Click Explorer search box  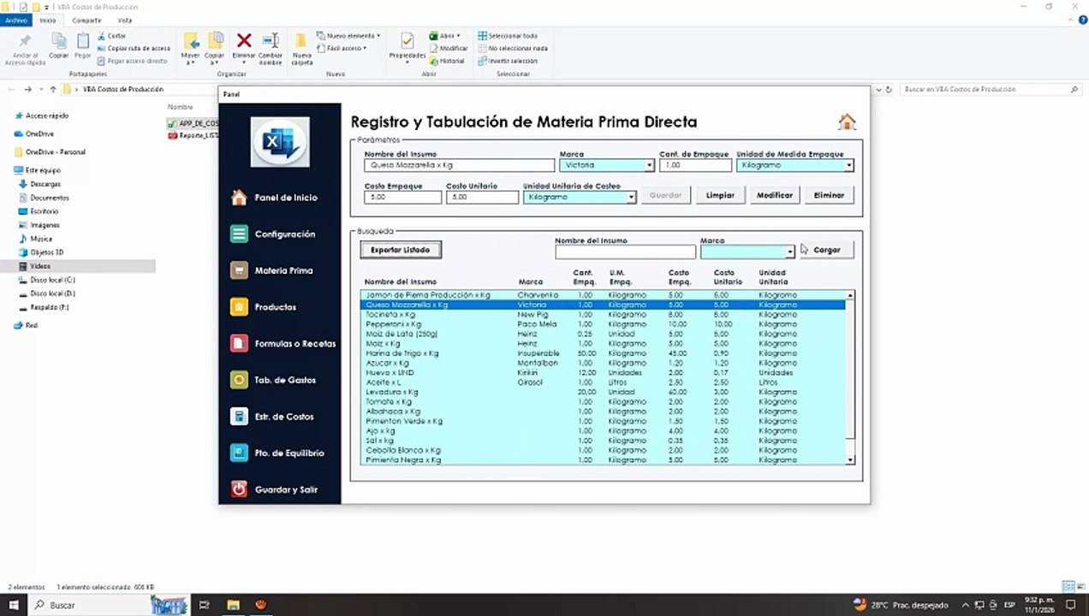coord(991,89)
